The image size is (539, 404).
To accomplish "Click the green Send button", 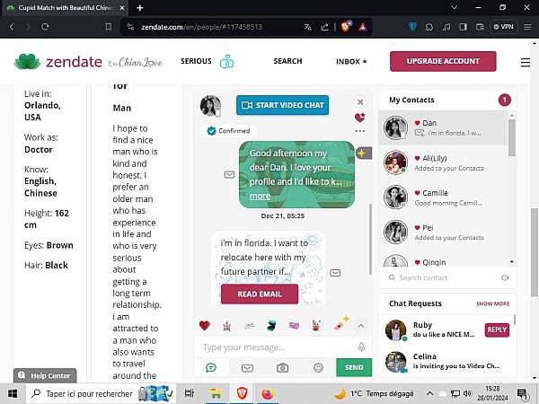I will tap(354, 367).
